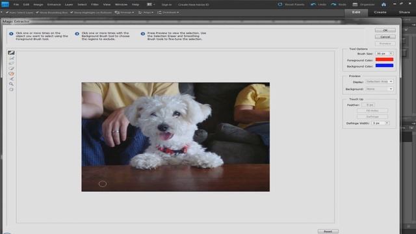Click the blue Background Color swatch

coord(384,66)
